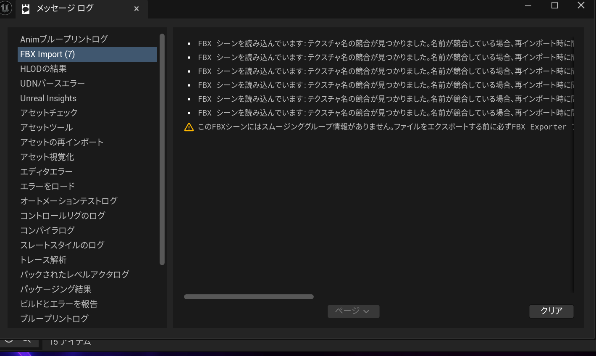Open the コントロールリグのログ category

click(87, 216)
